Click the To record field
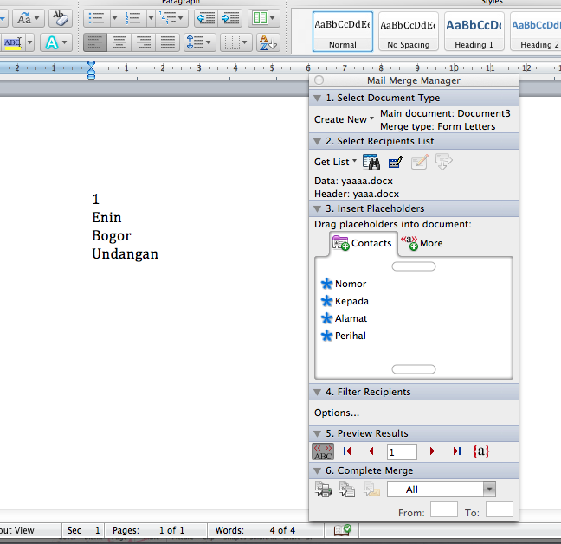The height and width of the screenshot is (544, 561). pyautogui.click(x=500, y=509)
